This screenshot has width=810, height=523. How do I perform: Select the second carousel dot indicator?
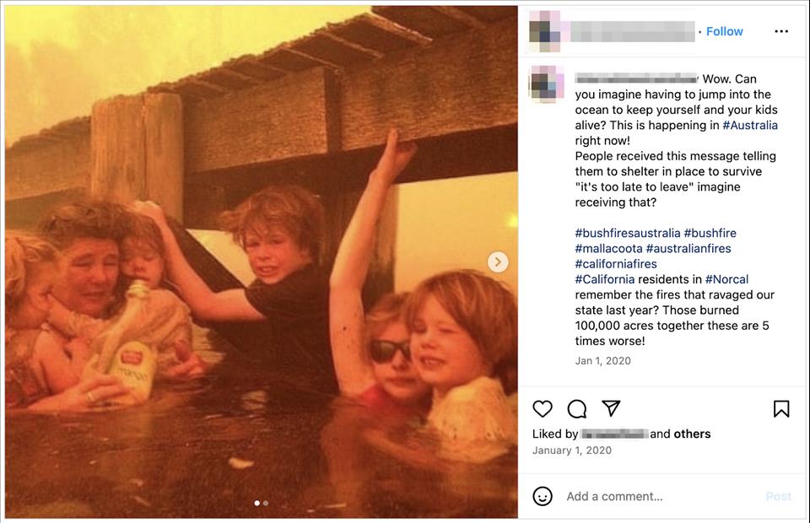(x=266, y=503)
